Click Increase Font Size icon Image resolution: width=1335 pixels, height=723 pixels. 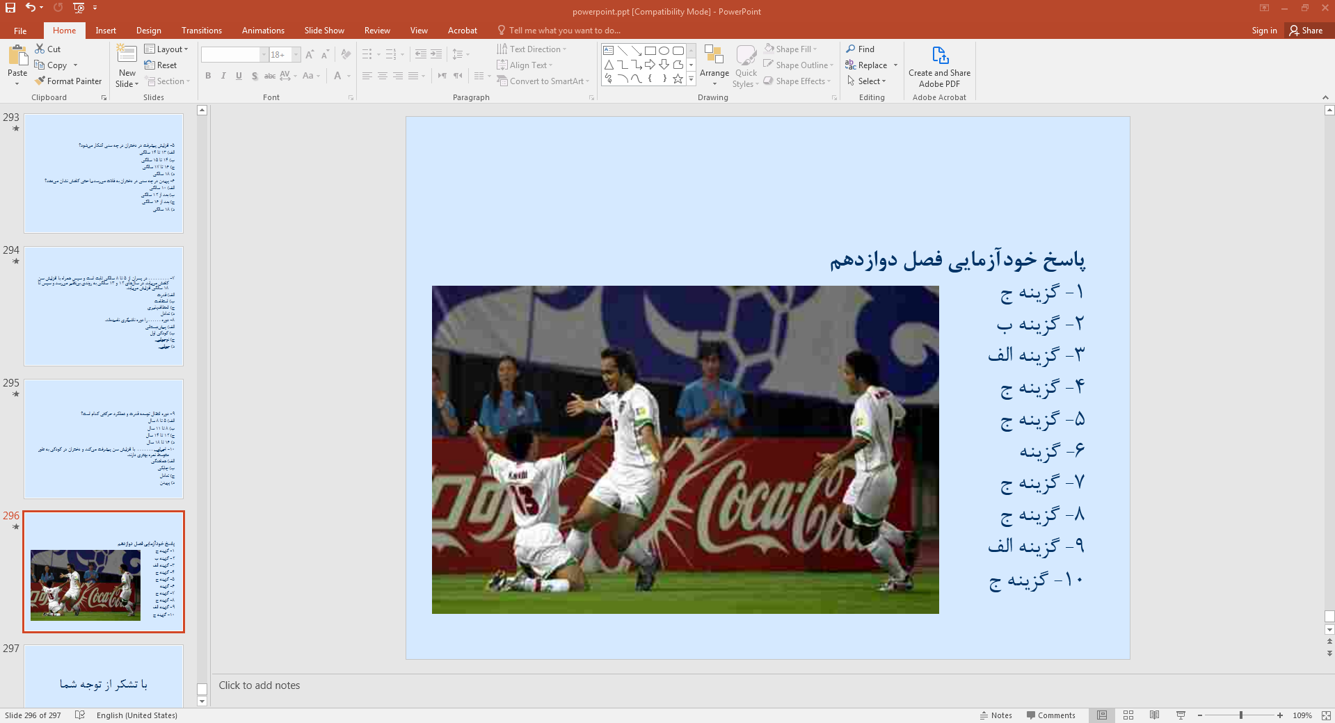pyautogui.click(x=310, y=54)
